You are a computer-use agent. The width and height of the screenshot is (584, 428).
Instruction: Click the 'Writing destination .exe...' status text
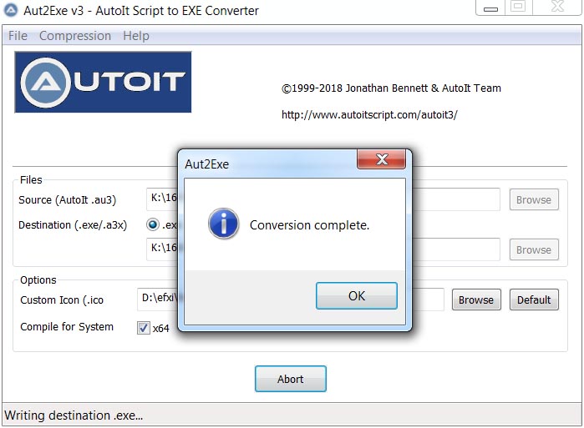[x=74, y=415]
